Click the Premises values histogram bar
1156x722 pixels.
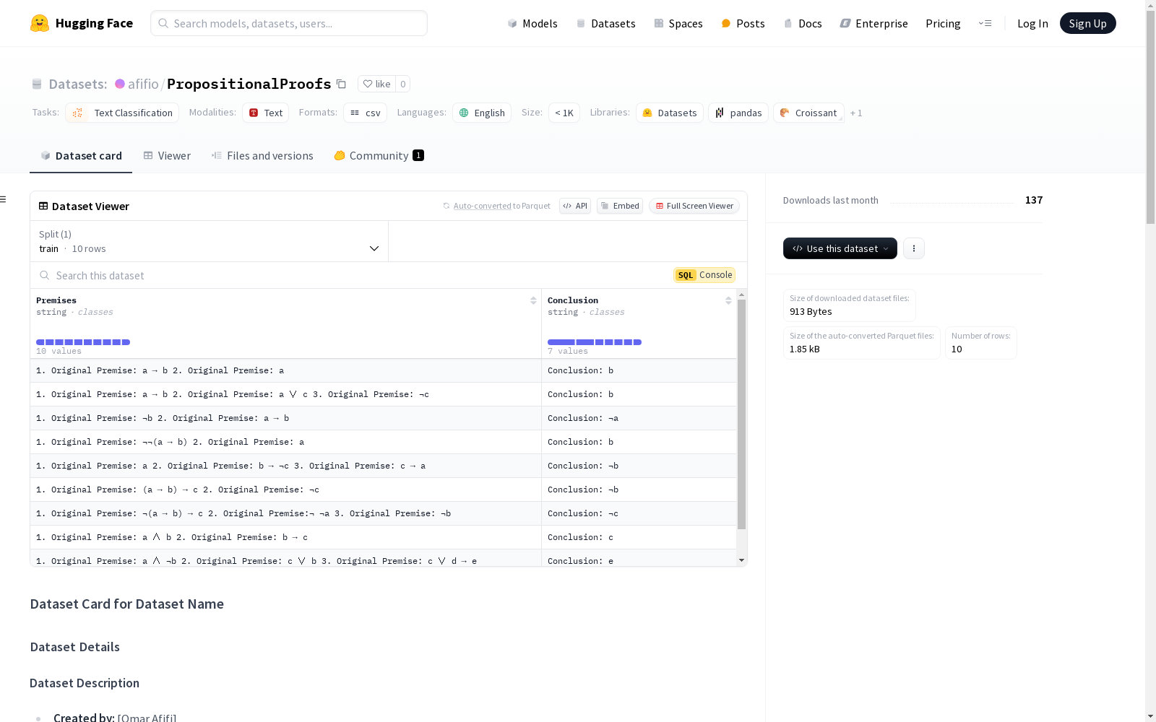83,342
